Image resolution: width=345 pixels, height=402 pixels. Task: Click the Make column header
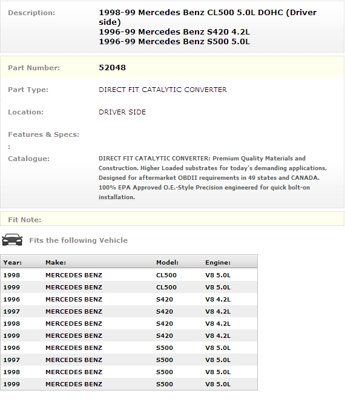[x=56, y=262]
